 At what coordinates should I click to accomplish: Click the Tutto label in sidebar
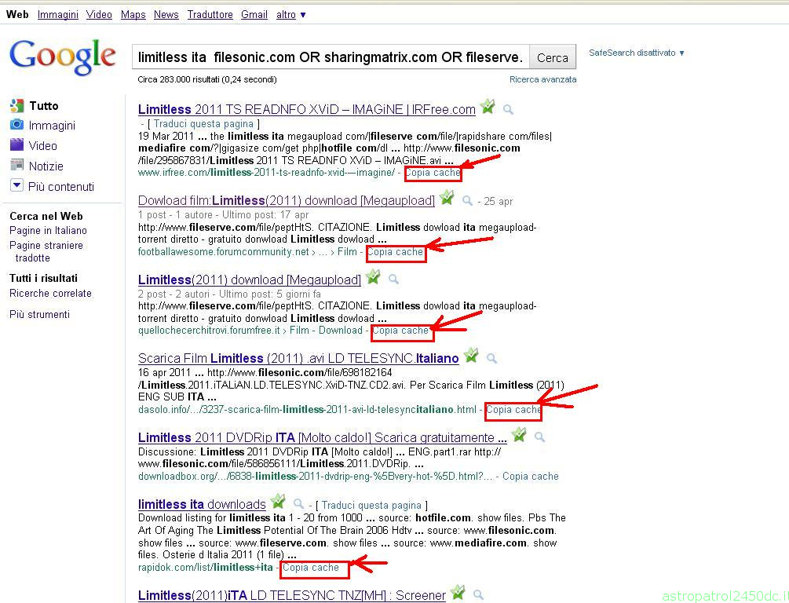[44, 106]
